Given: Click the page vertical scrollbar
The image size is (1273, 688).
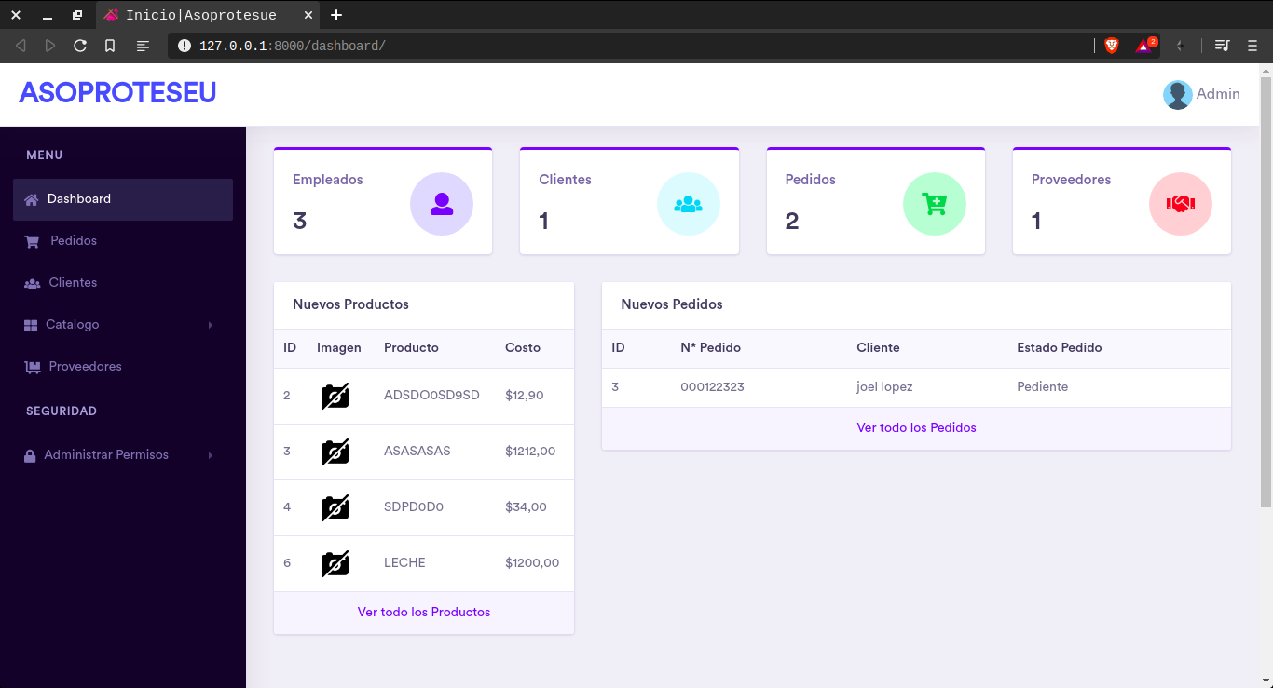Looking at the screenshot, I should [1266, 292].
